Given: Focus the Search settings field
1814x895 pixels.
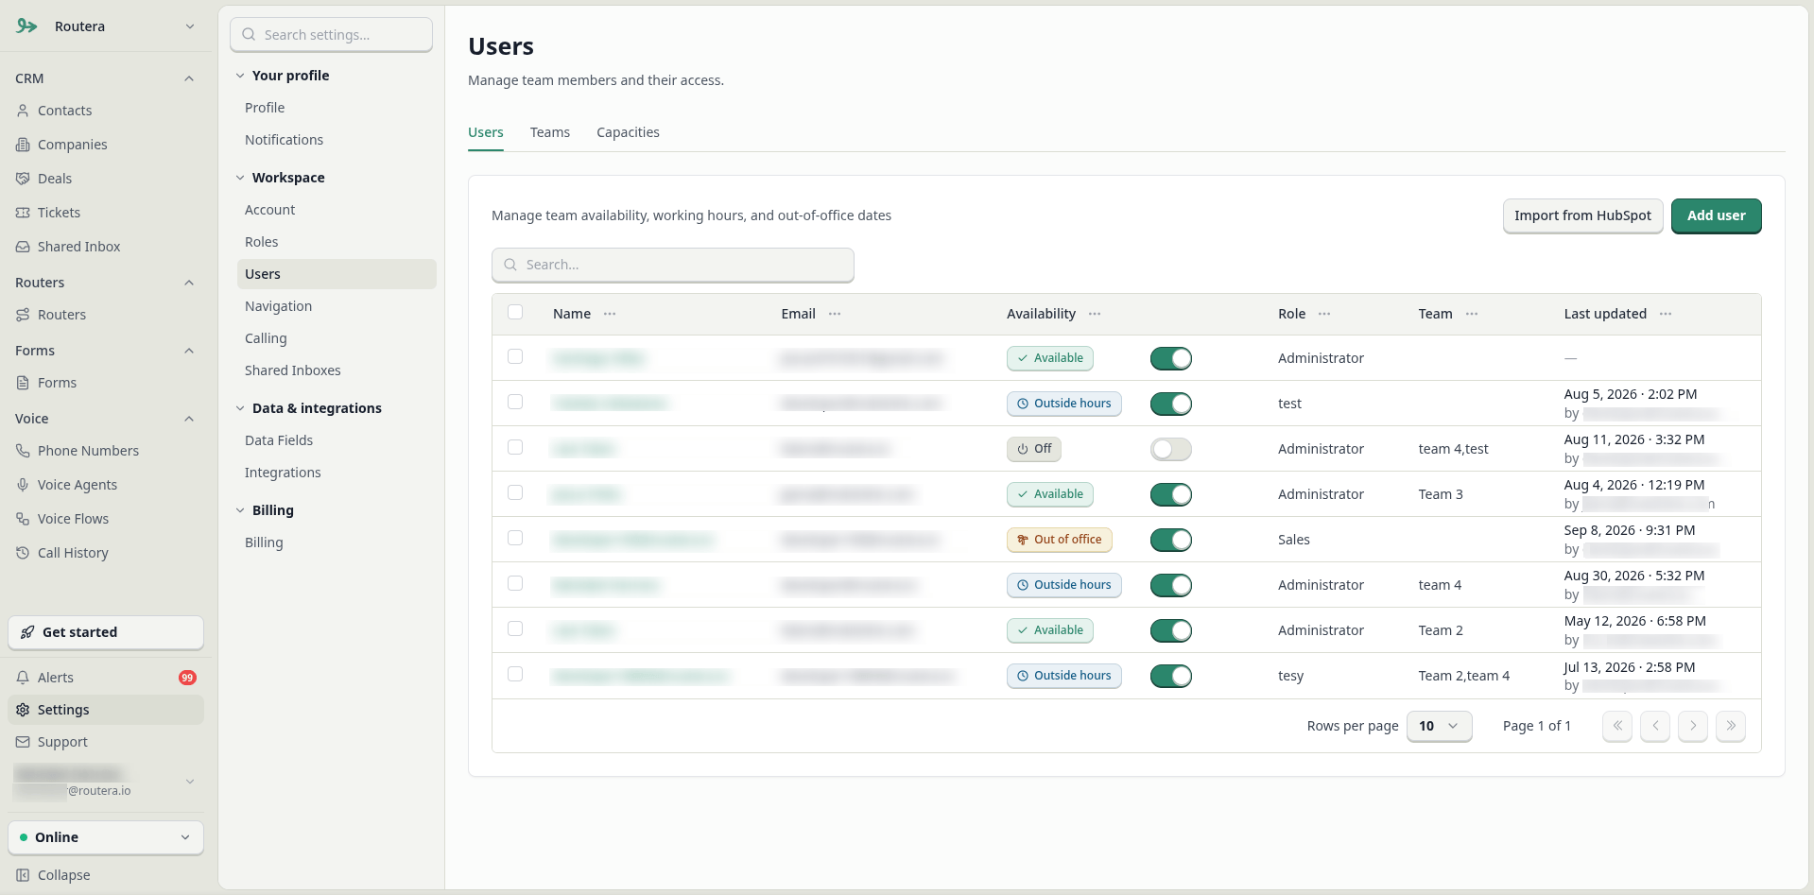Looking at the screenshot, I should coord(331,35).
